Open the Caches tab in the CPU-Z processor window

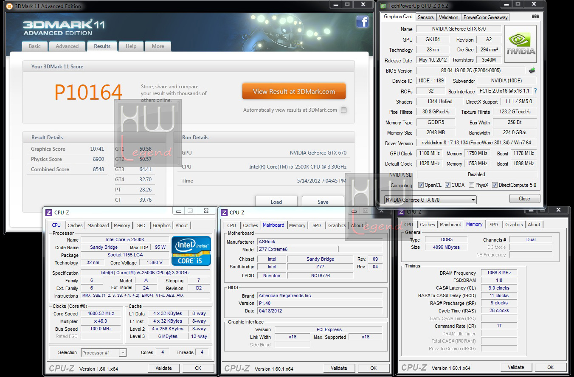point(75,225)
